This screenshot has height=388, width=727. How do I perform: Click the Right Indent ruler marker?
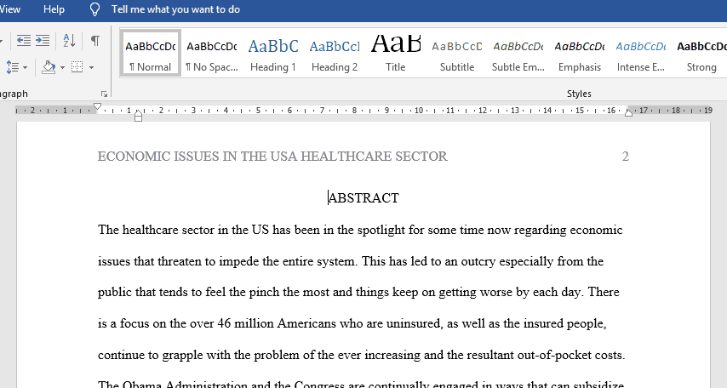click(629, 111)
